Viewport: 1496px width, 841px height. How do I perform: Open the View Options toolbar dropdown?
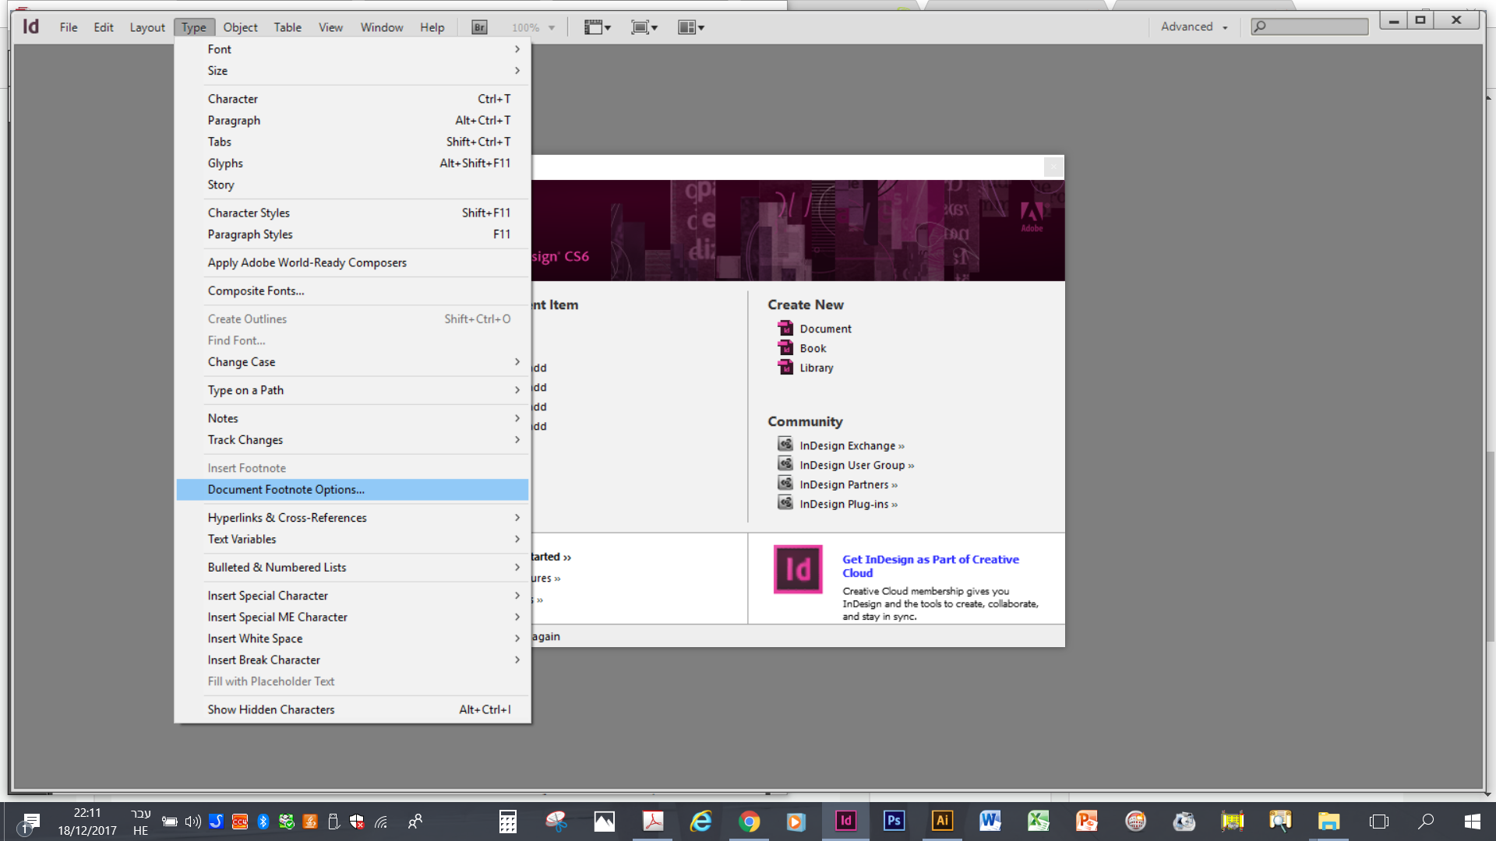pos(598,27)
